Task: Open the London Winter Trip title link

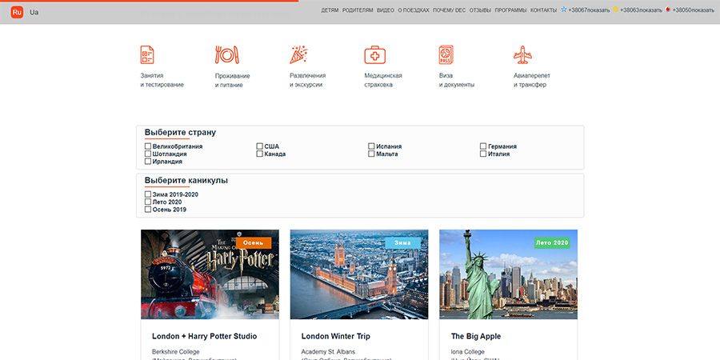Action: coord(336,336)
